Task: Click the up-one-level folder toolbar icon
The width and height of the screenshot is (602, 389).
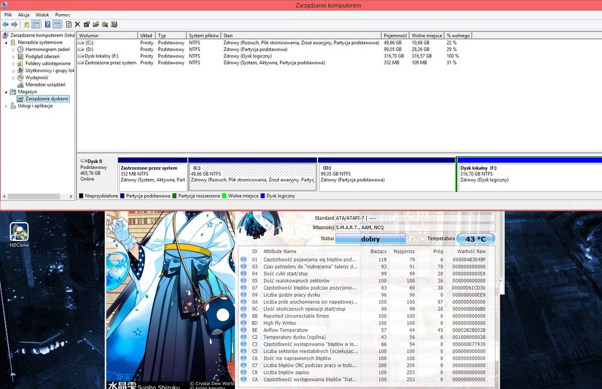Action: click(x=26, y=25)
